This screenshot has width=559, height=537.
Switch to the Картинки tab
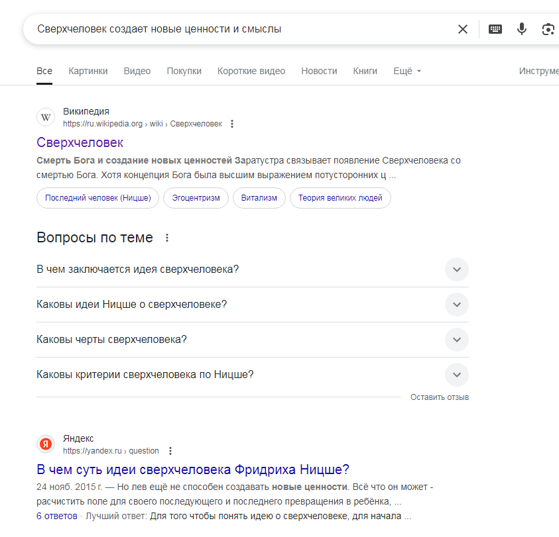coord(88,72)
